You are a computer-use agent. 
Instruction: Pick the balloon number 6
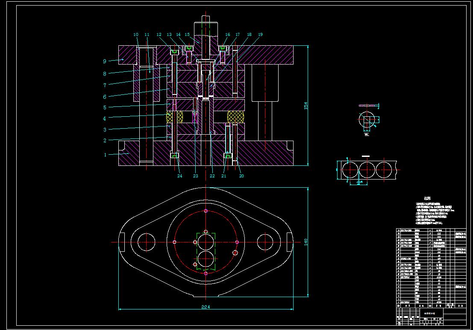click(105, 97)
